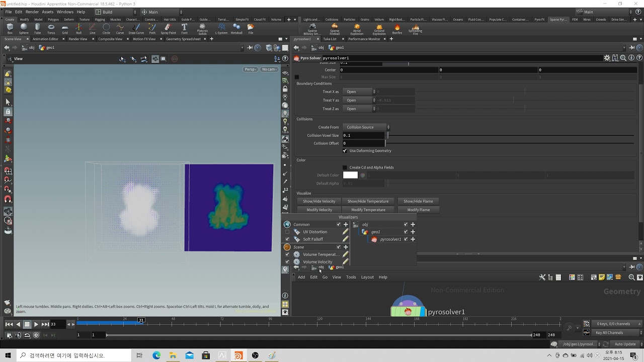Open the Persp viewport menu

coord(250,69)
